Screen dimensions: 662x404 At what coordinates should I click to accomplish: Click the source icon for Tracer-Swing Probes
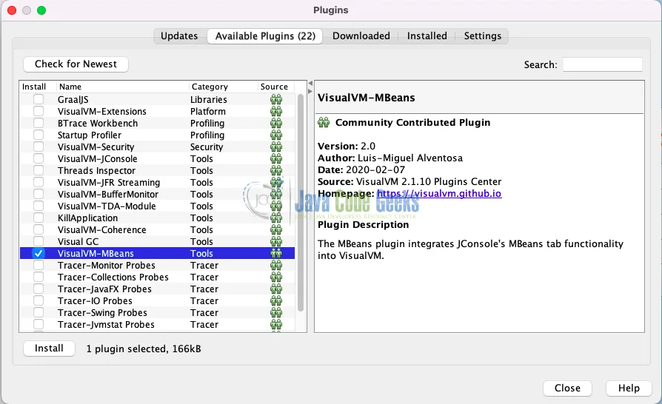pyautogui.click(x=276, y=312)
